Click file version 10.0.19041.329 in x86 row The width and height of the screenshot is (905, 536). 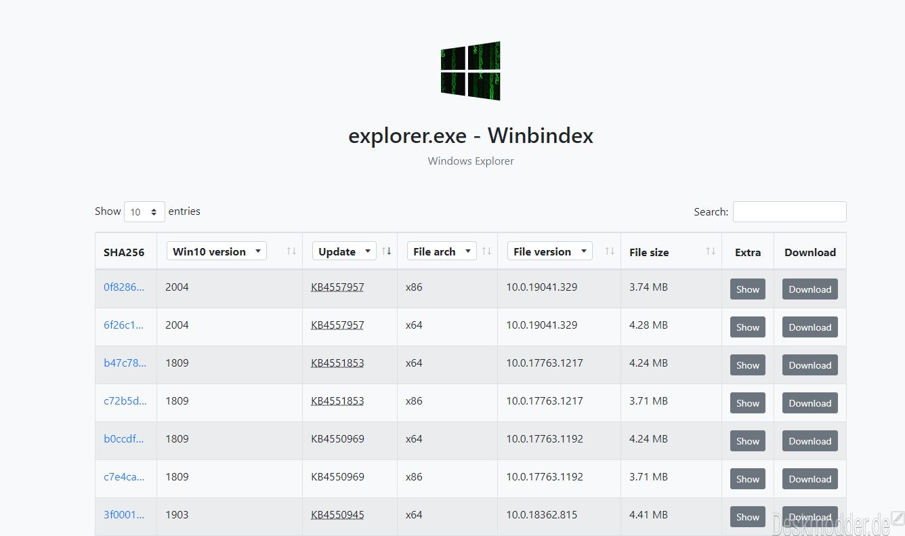[x=542, y=287]
